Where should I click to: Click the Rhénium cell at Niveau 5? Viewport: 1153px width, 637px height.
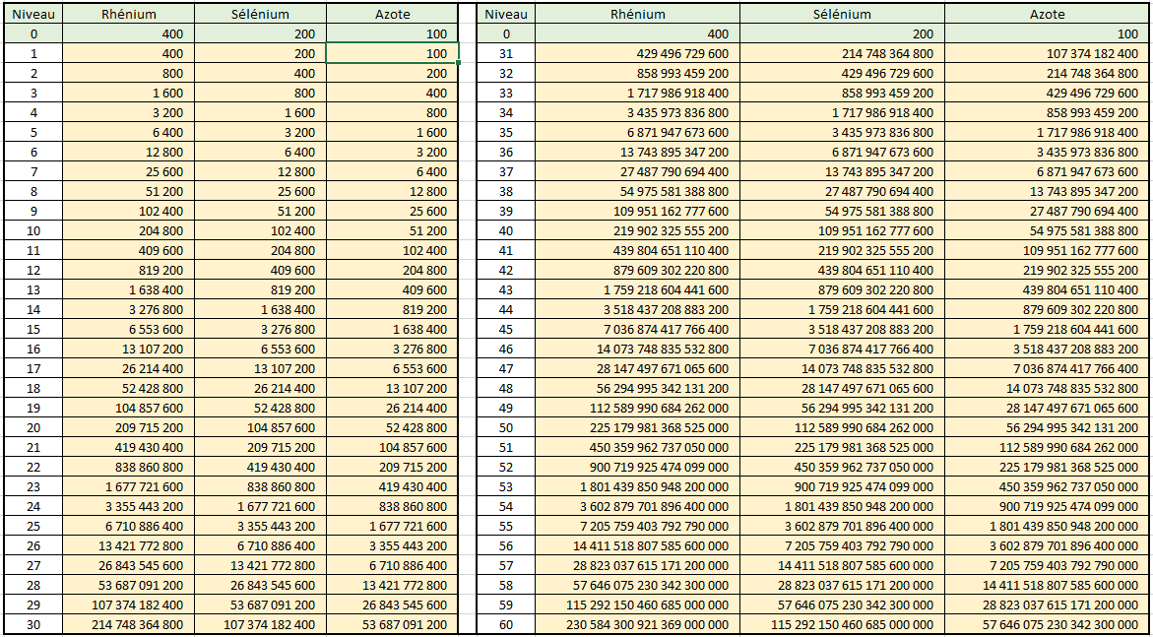point(128,132)
